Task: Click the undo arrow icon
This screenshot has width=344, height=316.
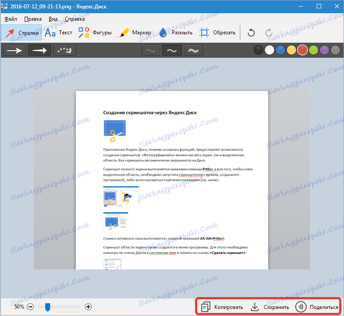Action: [251, 33]
